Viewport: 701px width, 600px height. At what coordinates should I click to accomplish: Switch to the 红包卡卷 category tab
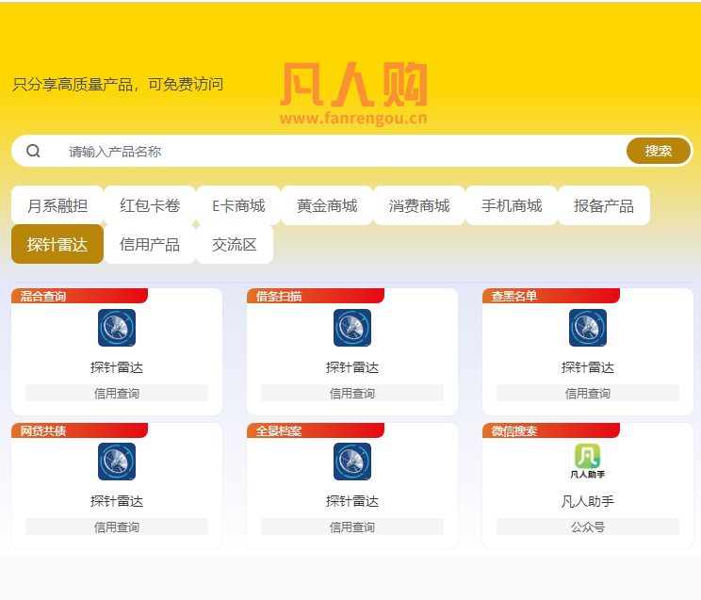click(x=150, y=205)
